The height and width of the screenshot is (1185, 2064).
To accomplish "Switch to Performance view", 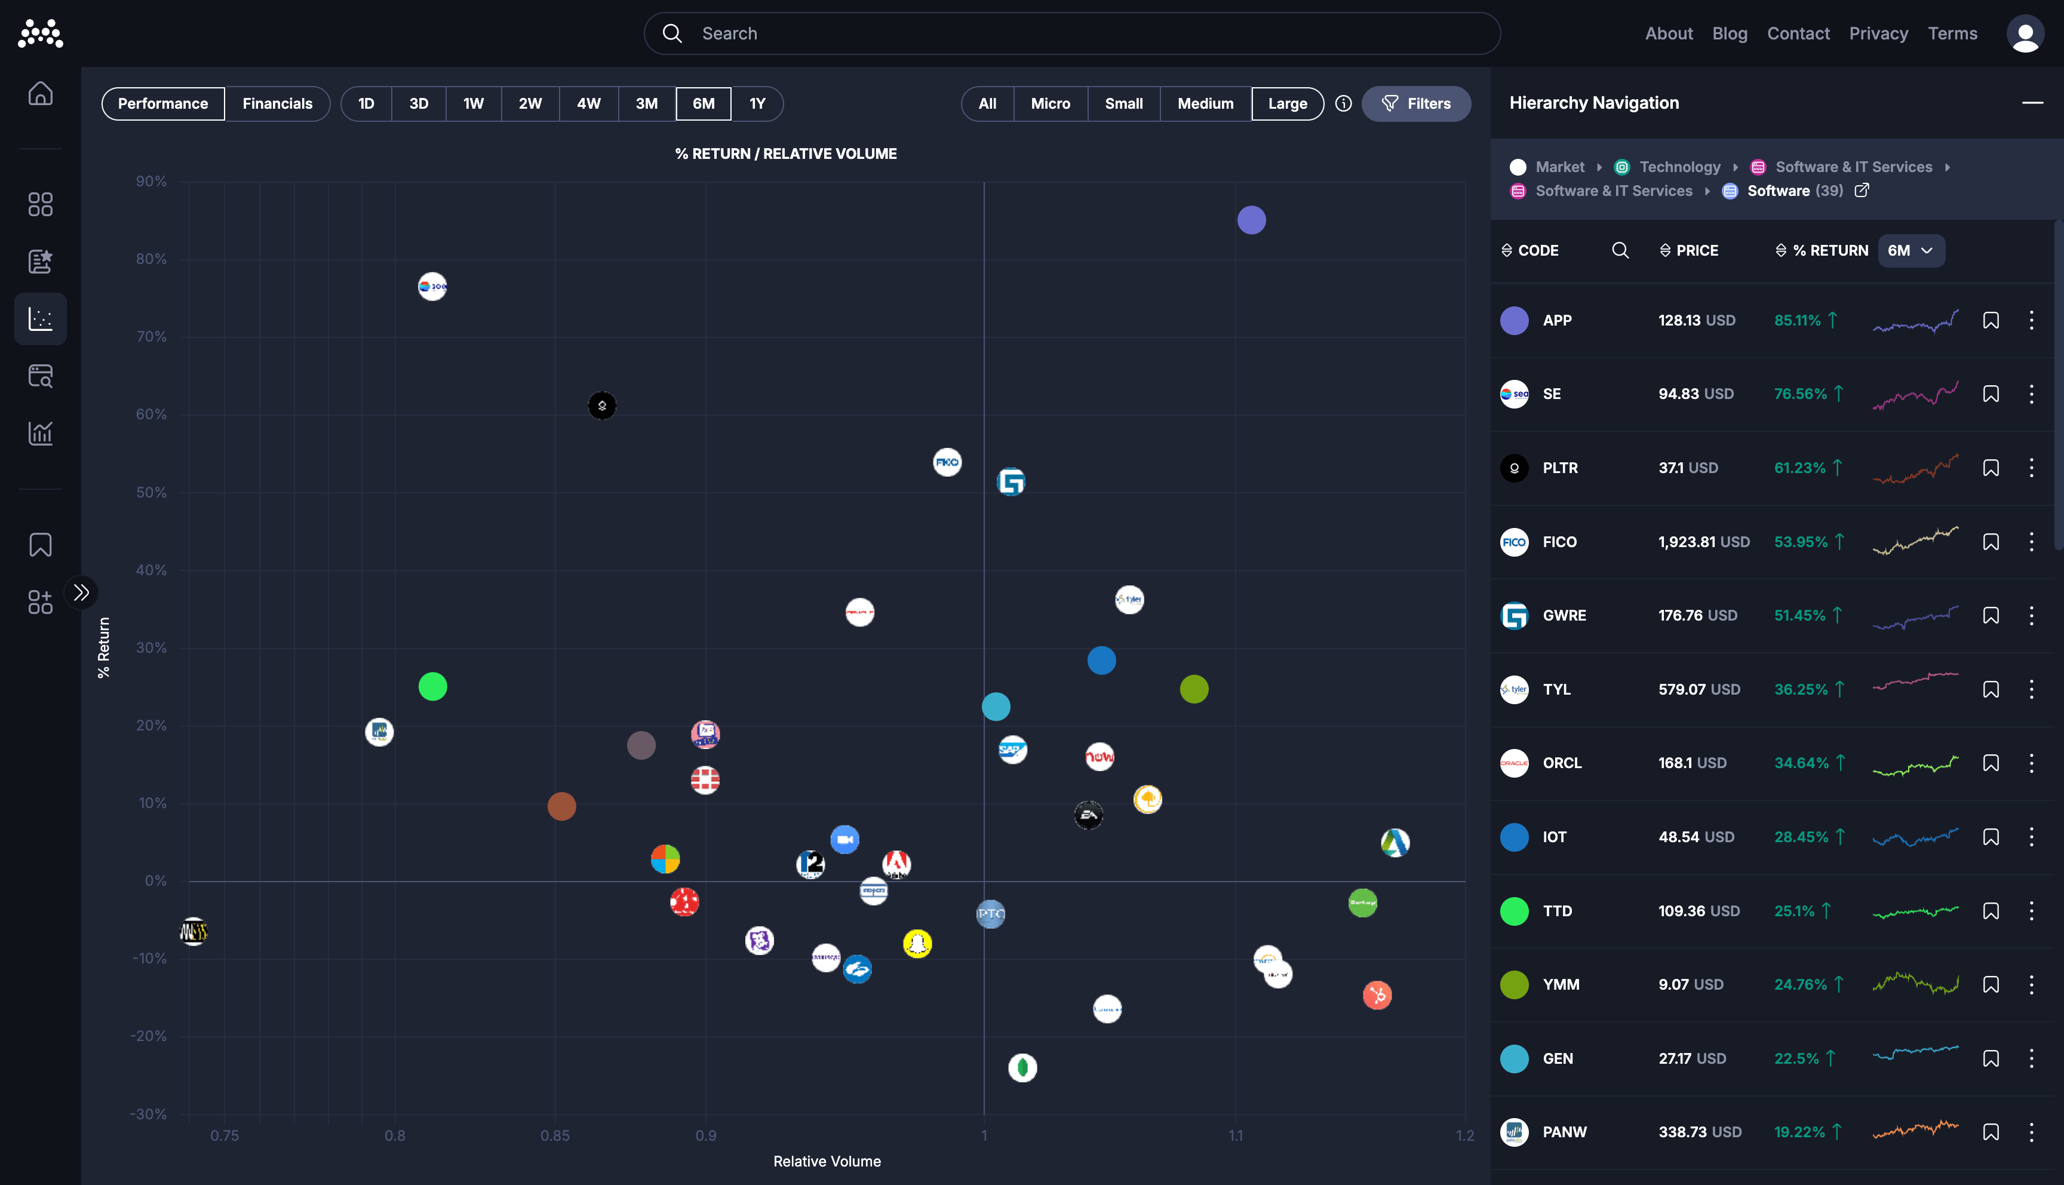I will [162, 103].
